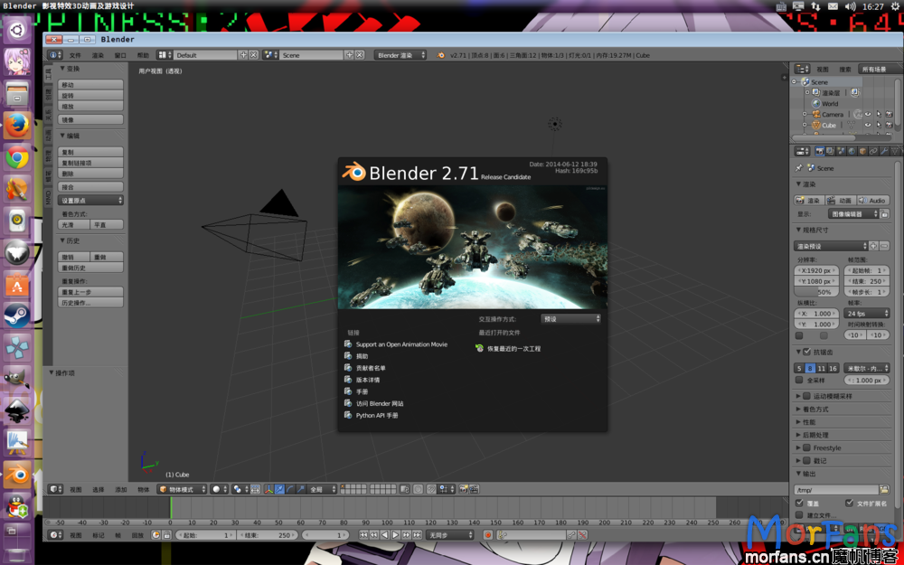Click the folder icon next to /tmp/ output path

(884, 489)
